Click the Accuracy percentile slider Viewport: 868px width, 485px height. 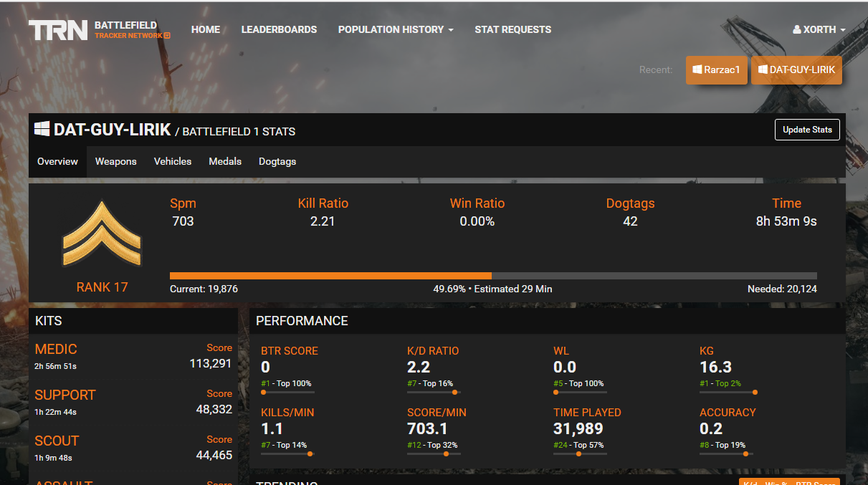727,453
